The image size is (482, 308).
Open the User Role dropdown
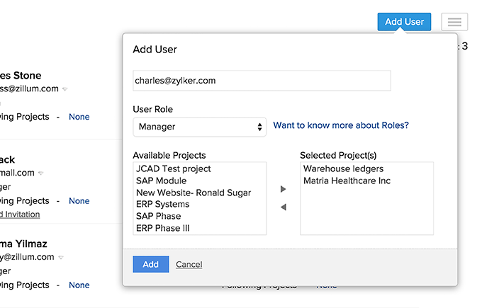pyautogui.click(x=199, y=127)
